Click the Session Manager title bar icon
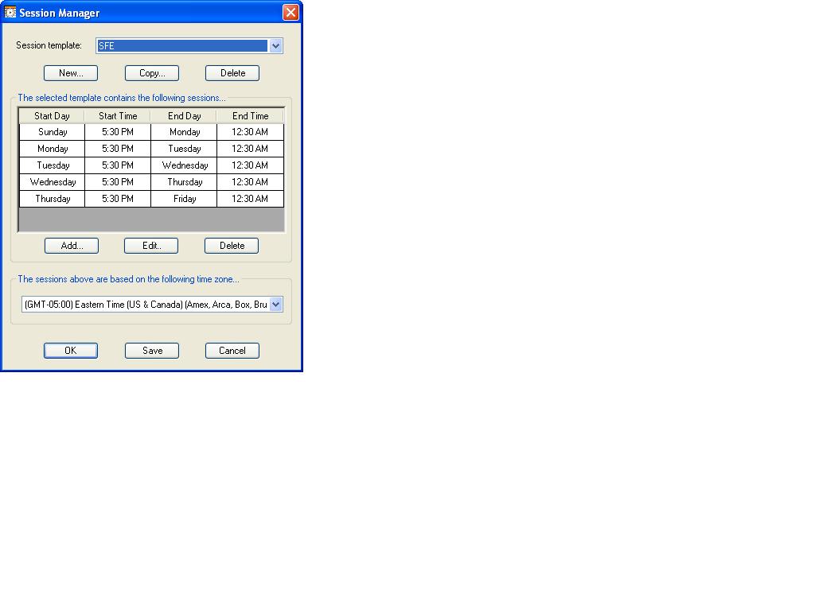 pos(10,12)
